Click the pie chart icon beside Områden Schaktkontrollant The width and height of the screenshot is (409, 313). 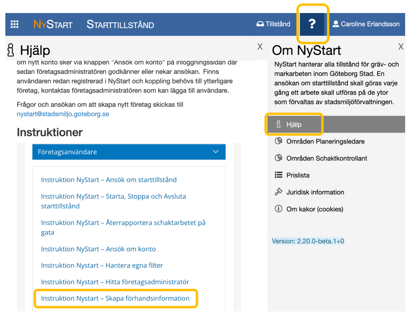278,158
